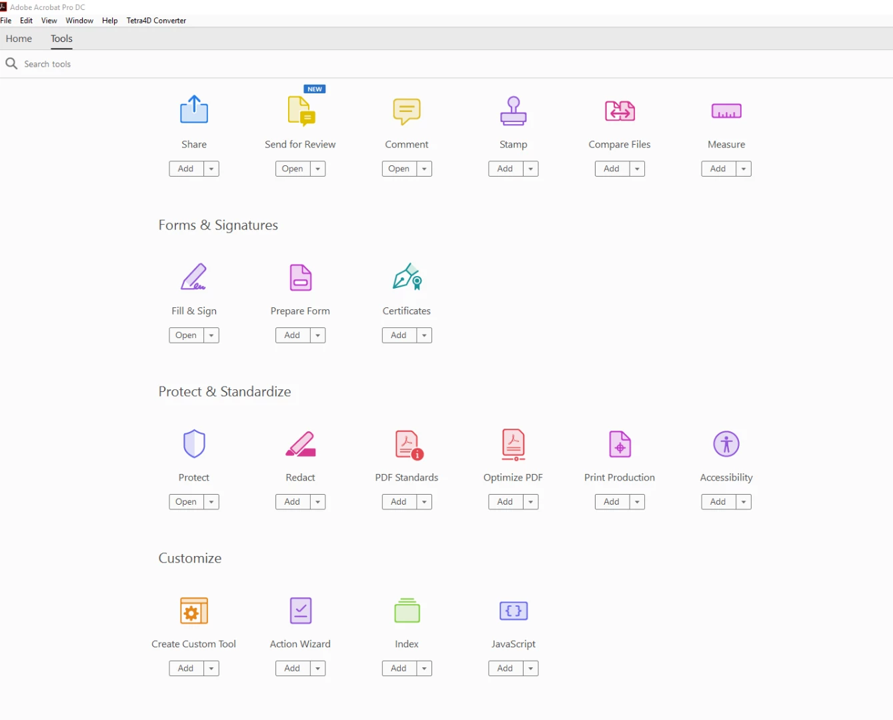The width and height of the screenshot is (893, 720).
Task: Add the Print Production tool
Action: pos(612,502)
